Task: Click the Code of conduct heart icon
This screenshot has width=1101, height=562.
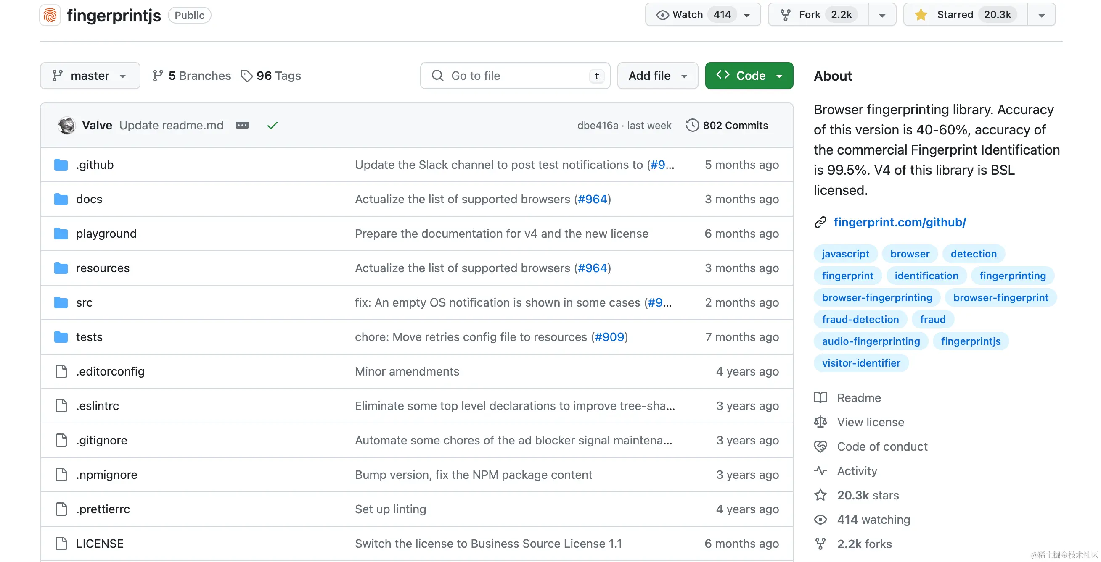Action: click(x=820, y=446)
